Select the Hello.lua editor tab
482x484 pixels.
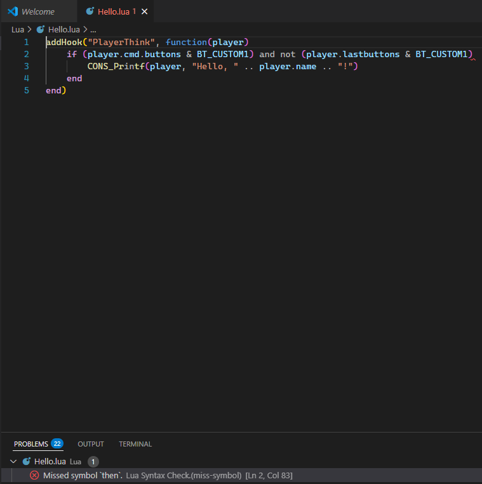coord(115,11)
